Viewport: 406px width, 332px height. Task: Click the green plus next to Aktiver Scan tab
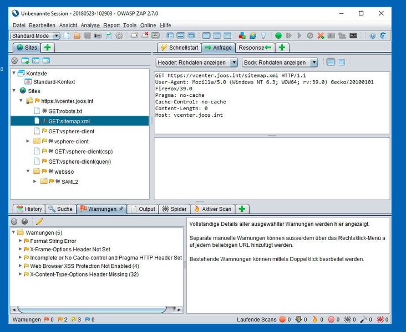tap(242, 209)
